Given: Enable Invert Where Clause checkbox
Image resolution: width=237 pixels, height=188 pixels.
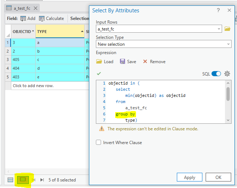Looking at the screenshot, I should tap(98, 143).
